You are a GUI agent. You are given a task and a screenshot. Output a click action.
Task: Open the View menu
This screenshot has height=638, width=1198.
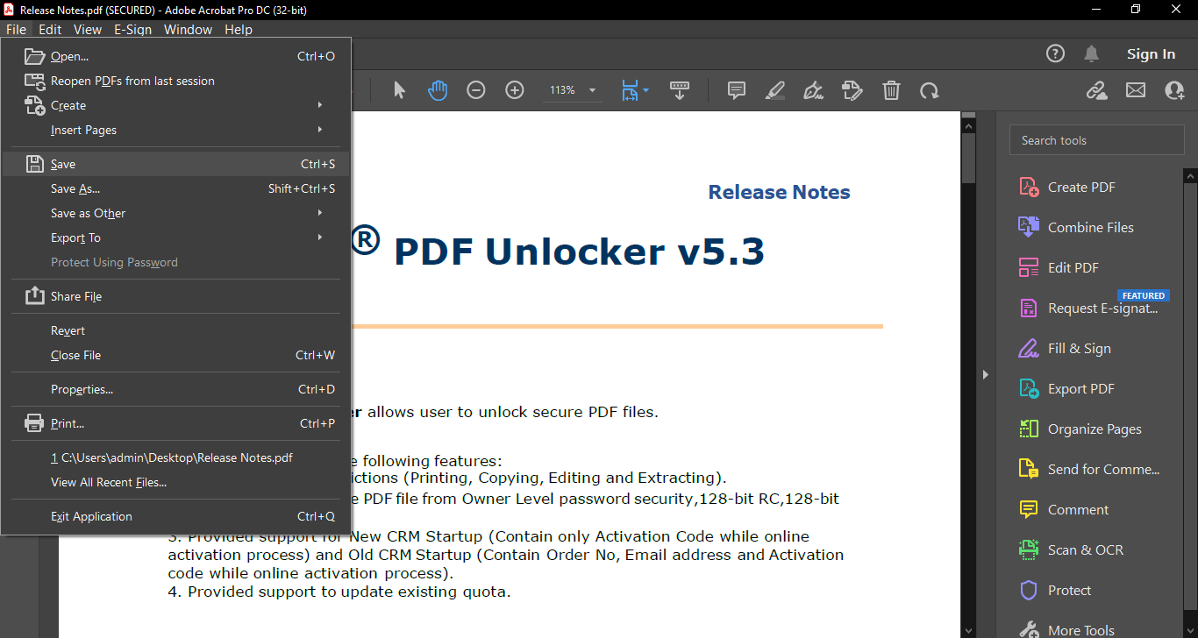[x=88, y=29]
